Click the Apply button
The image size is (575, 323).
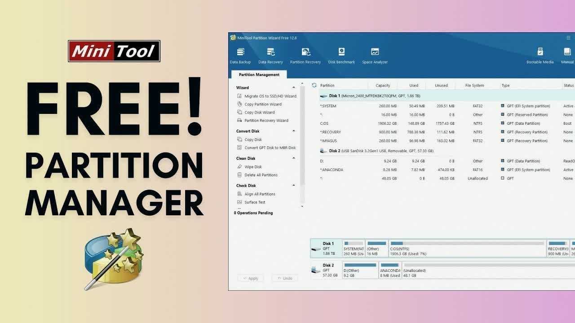point(251,278)
